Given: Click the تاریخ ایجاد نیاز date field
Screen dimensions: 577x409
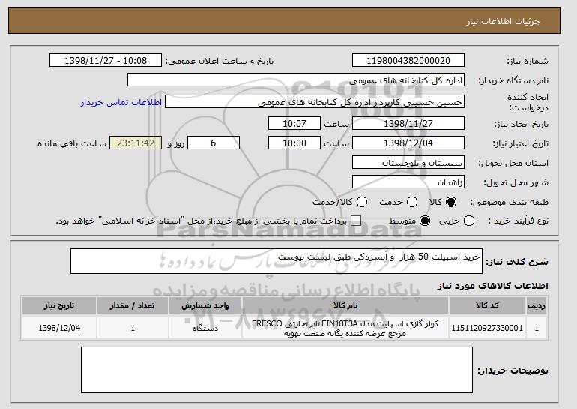Looking at the screenshot, I should pyautogui.click(x=408, y=122).
